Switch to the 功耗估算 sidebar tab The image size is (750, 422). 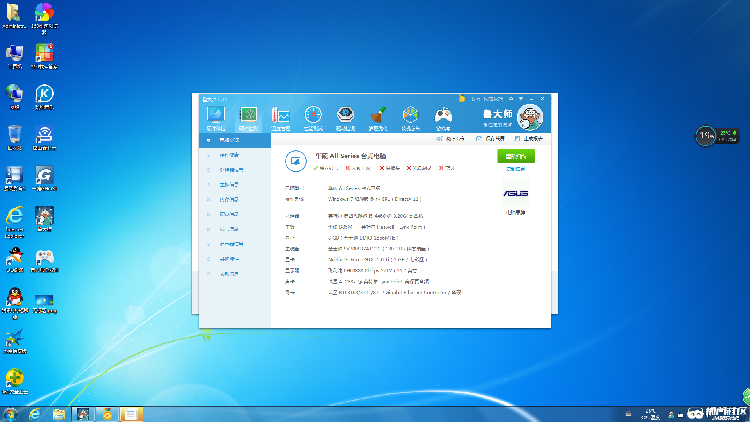coord(229,274)
